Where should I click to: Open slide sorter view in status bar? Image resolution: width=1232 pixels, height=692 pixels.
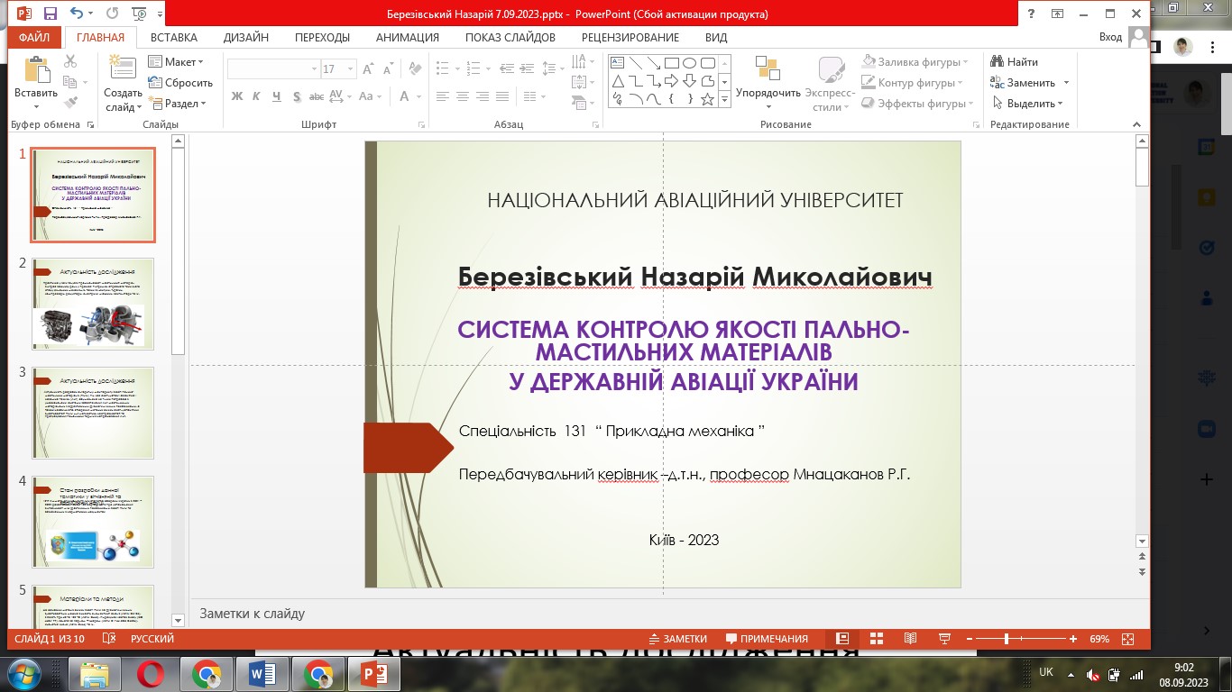pyautogui.click(x=876, y=639)
